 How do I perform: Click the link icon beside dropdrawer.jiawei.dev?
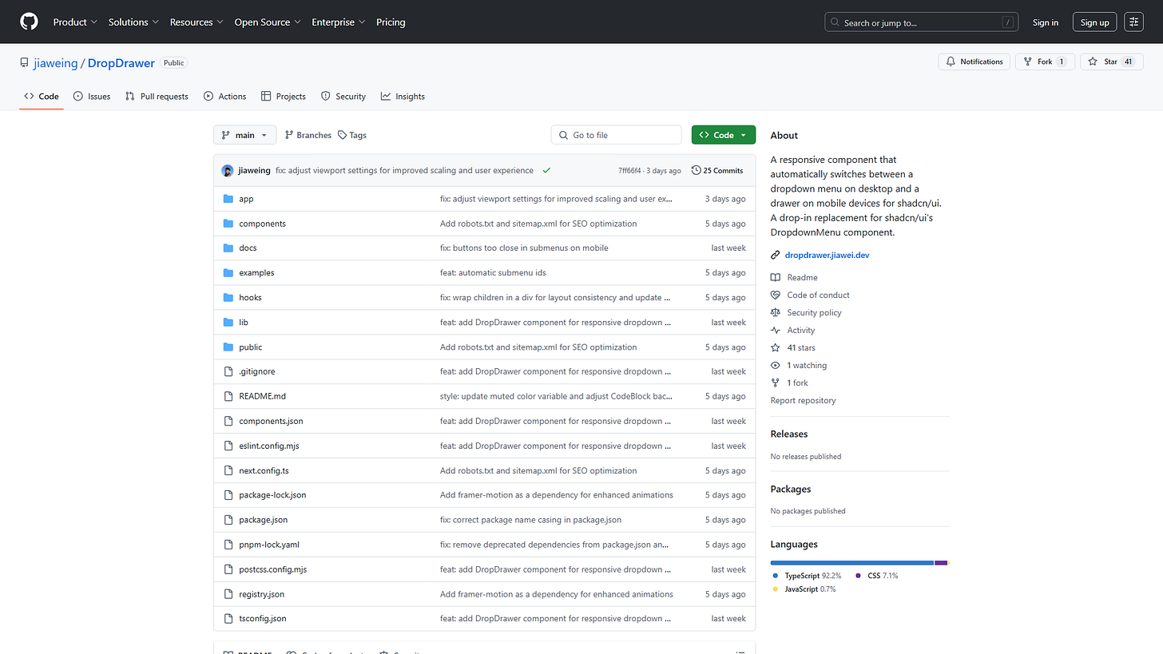pyautogui.click(x=775, y=255)
